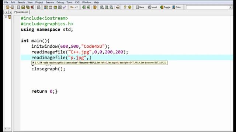Save the current file with the Save icon
This screenshot has height=132, width=236.
coord(23,7)
